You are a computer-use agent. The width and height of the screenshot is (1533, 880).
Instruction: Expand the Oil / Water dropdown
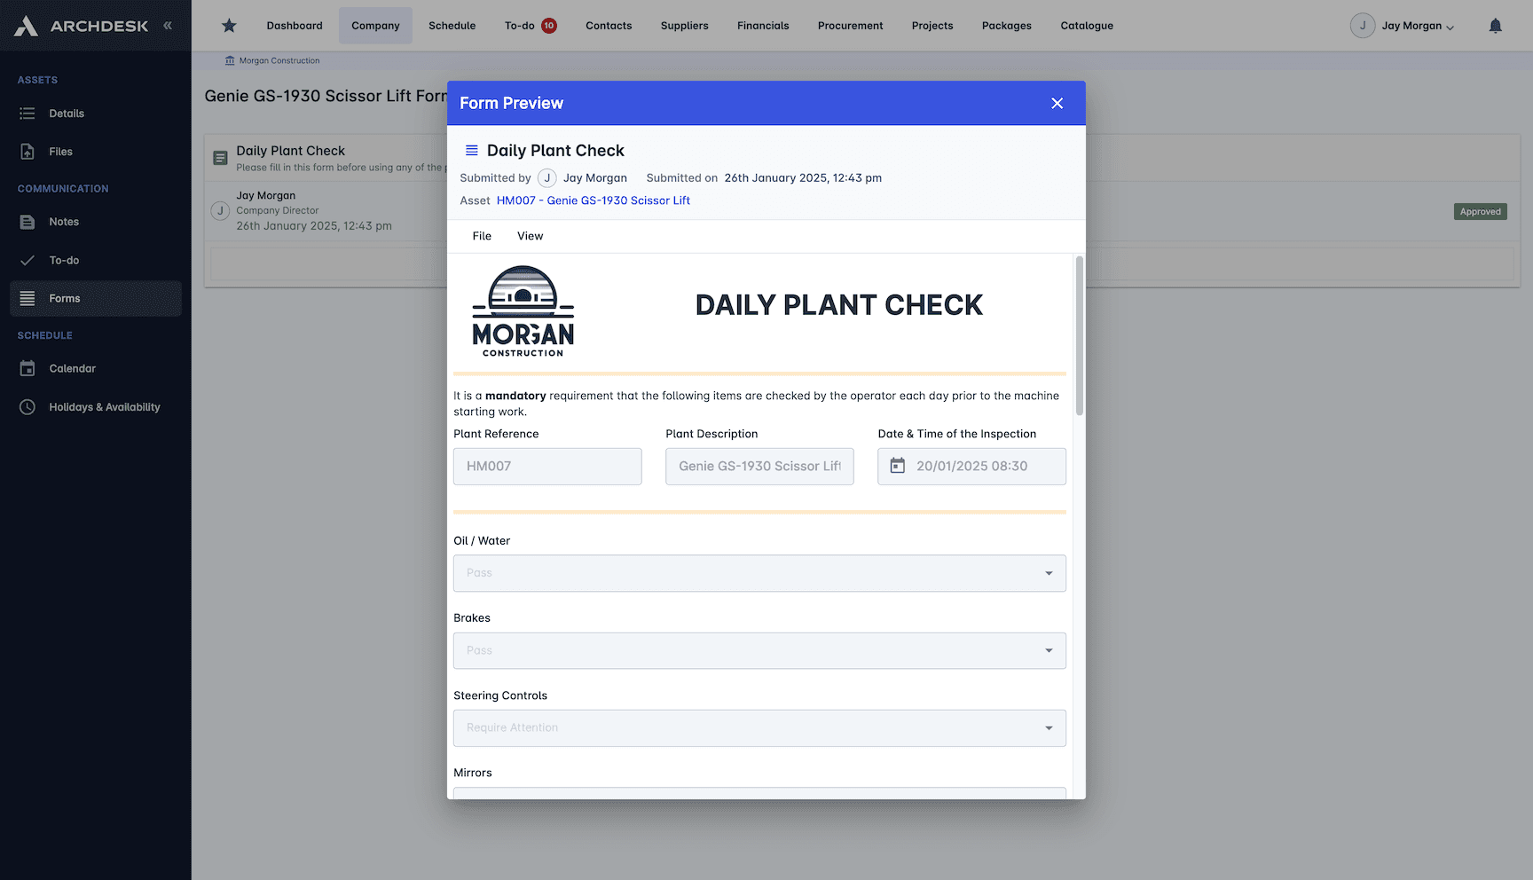pyautogui.click(x=1049, y=573)
